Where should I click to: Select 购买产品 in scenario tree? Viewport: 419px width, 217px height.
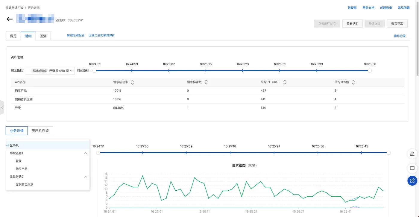(22, 169)
